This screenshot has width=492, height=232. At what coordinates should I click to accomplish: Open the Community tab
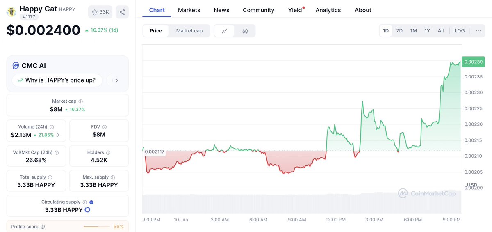pos(258,10)
